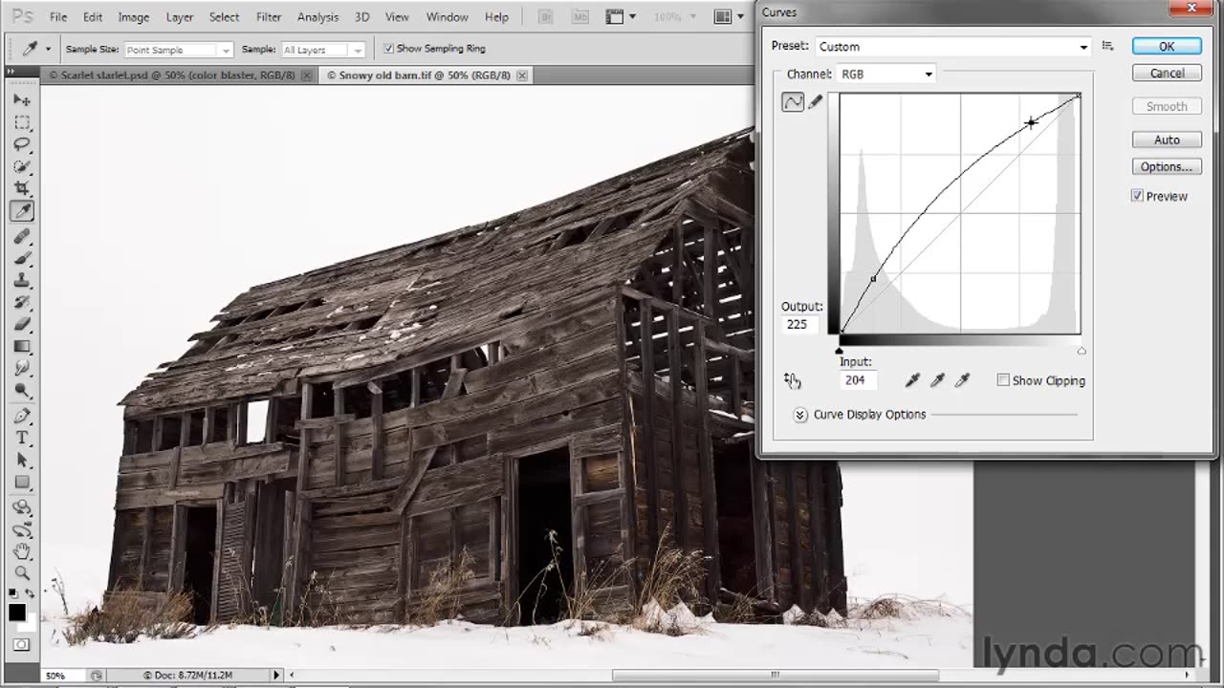Close the Scarlet starlet.psd tab
Screen dimensions: 1224x688
tap(306, 75)
